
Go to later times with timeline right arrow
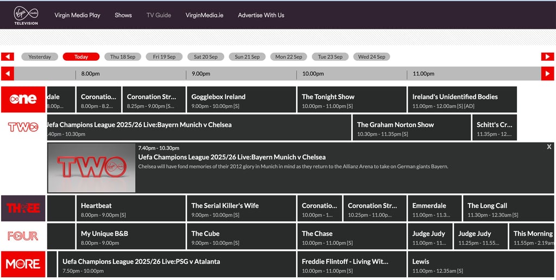coord(547,74)
